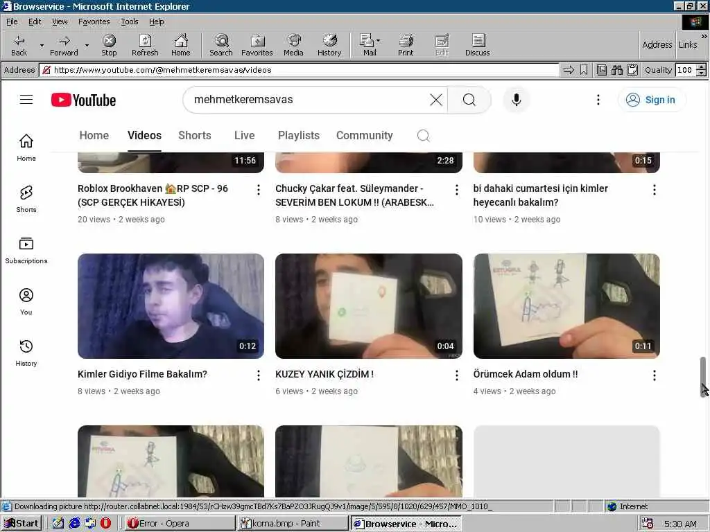The image size is (710, 532).
Task: Click the Quality value stepper arrows
Action: 701,70
